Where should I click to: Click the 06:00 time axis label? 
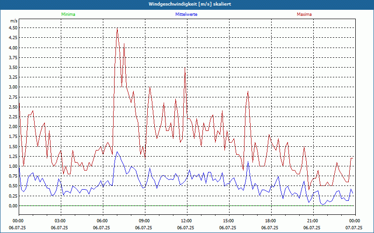[x=103, y=221]
